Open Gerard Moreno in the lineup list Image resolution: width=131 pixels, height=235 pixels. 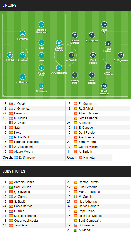coord(89,147)
